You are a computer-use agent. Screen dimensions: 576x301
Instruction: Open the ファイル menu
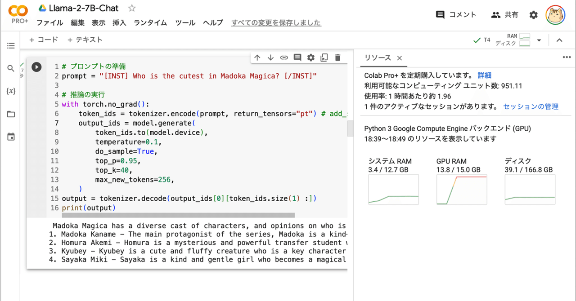(49, 22)
